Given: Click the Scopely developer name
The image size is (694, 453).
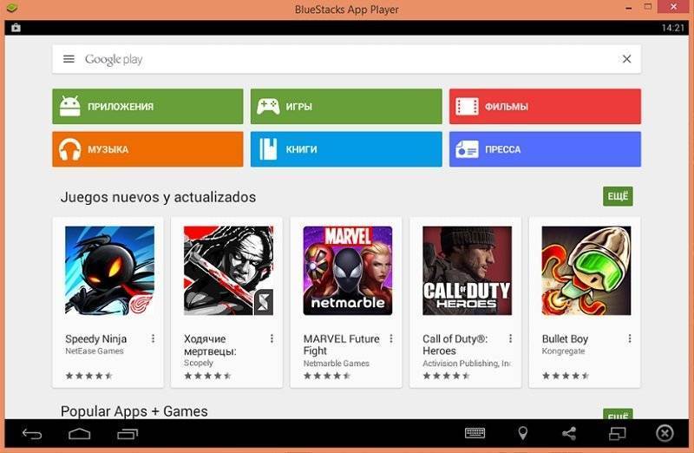Looking at the screenshot, I should (x=199, y=363).
